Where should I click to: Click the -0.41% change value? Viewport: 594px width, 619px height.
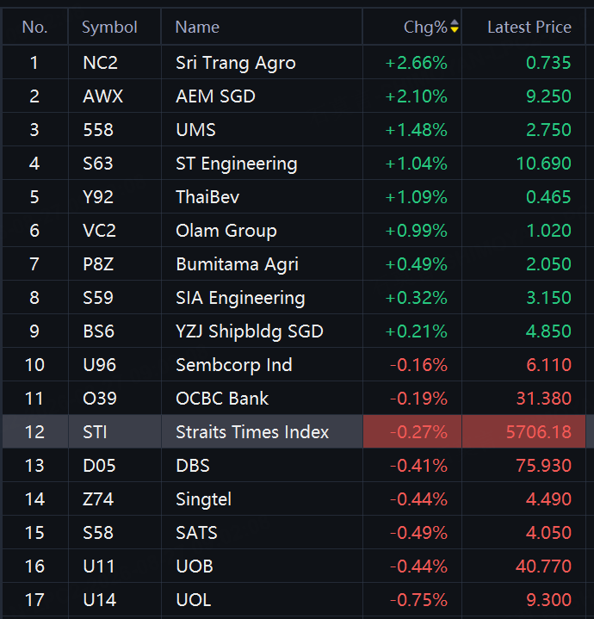tap(418, 466)
